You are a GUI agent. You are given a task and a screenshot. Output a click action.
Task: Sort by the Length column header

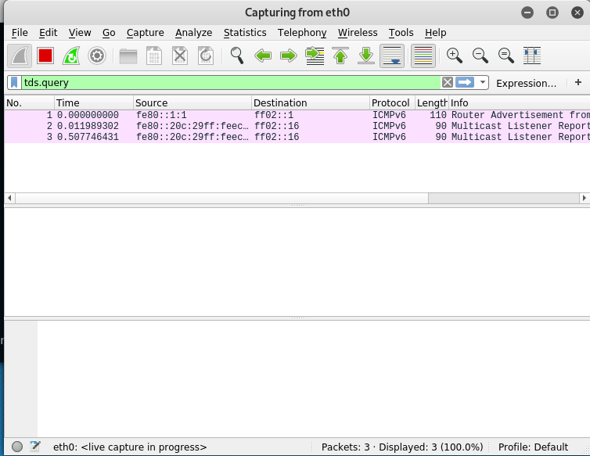tap(432, 102)
